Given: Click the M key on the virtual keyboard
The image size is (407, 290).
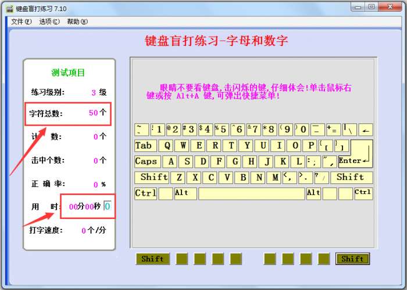Looking at the screenshot, I should [275, 178].
